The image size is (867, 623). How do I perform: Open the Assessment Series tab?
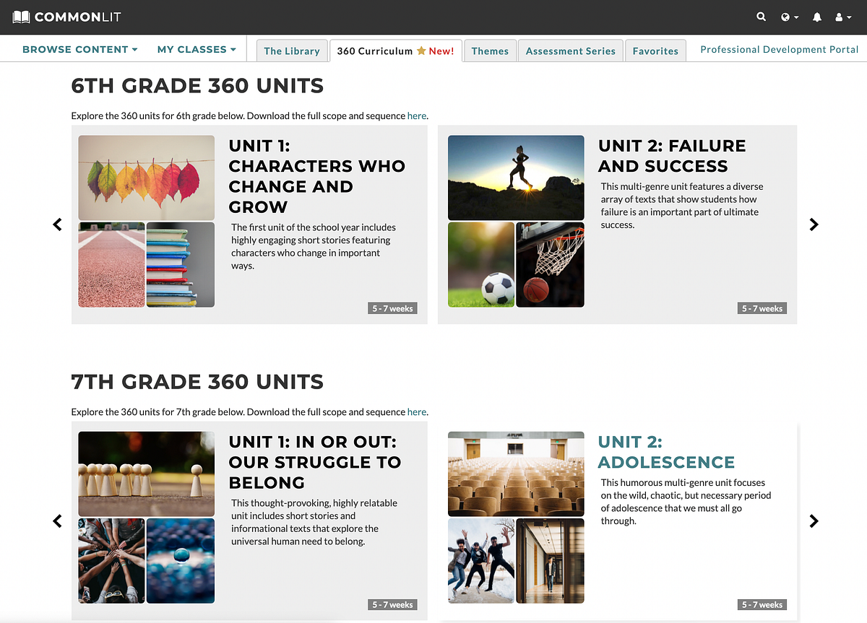570,51
